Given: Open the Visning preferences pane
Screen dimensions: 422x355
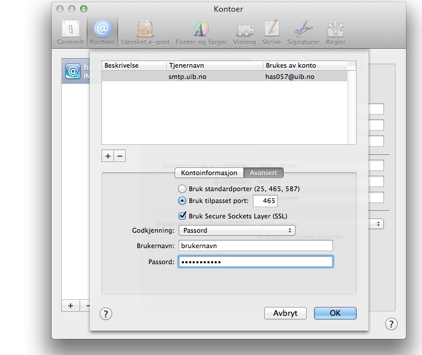Looking at the screenshot, I should pyautogui.click(x=244, y=32).
